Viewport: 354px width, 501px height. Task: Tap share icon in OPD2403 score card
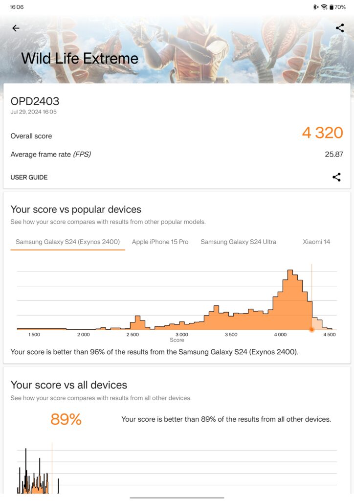tap(336, 177)
